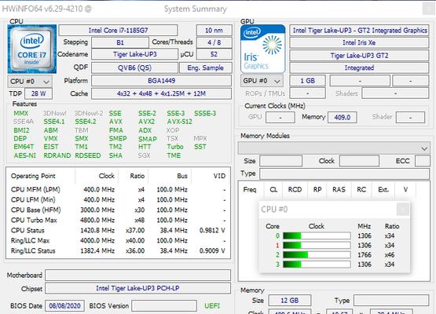
Task: Click the Intel Tiger Lake-UP3 GT2 Integrated Graphics field
Action: [x=359, y=31]
